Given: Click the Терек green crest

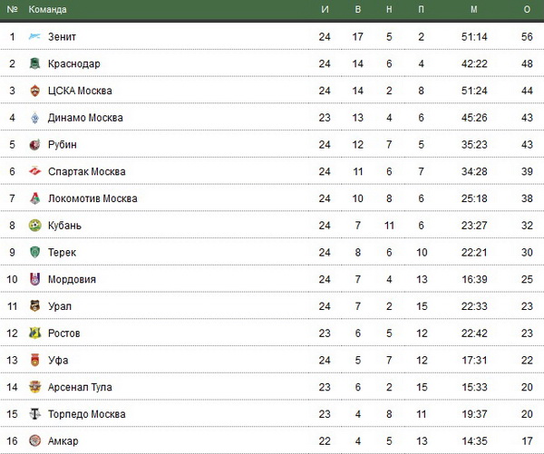Looking at the screenshot, I should point(34,252).
